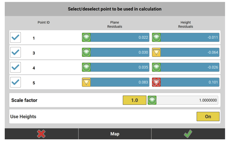Deselect point 5 checkbox

16,82
